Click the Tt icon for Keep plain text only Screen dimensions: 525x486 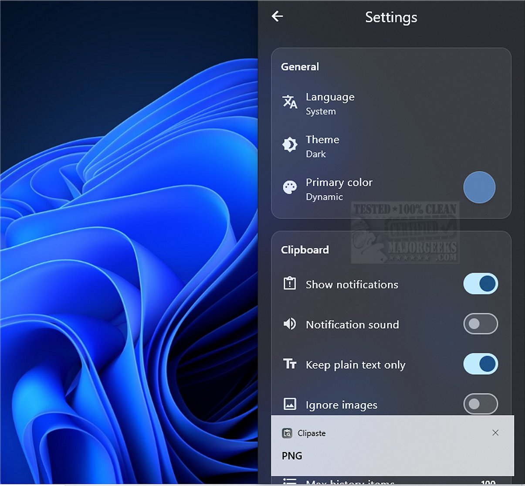click(x=289, y=364)
